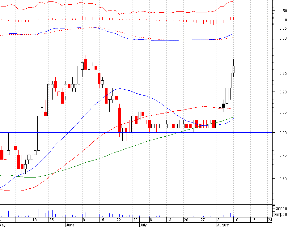The image size is (288, 227).
Task: Click the x100 volume multiplier label
Action: click(277, 215)
